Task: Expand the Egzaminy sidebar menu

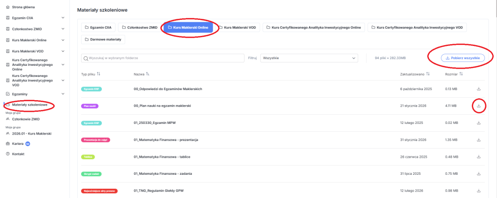Action: [63, 94]
